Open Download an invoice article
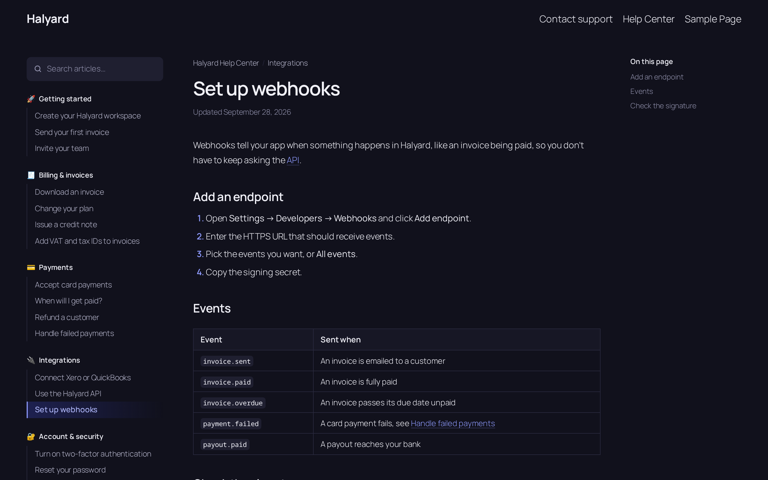Image resolution: width=768 pixels, height=480 pixels. tap(69, 192)
